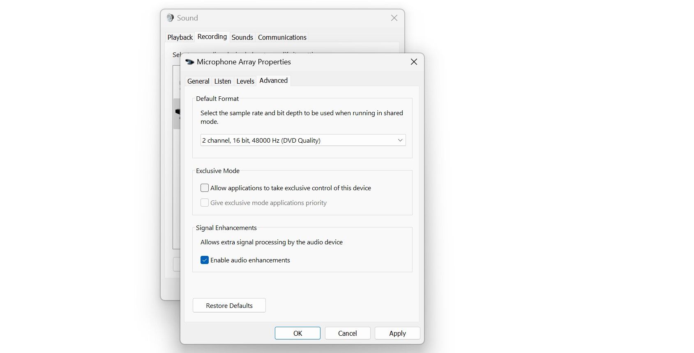Tick Give exclusive mode applications priority
This screenshot has width=694, height=353.
point(205,203)
